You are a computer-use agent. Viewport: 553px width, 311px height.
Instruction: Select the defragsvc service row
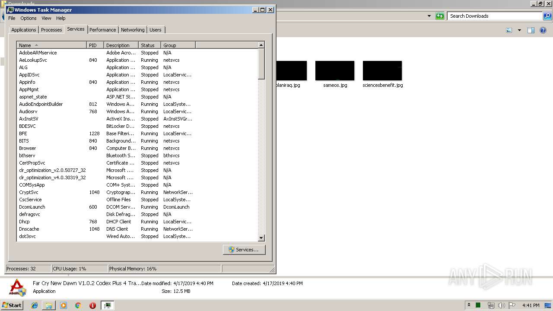137,214
